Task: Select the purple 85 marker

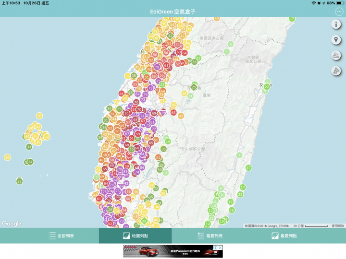Action: (x=125, y=171)
